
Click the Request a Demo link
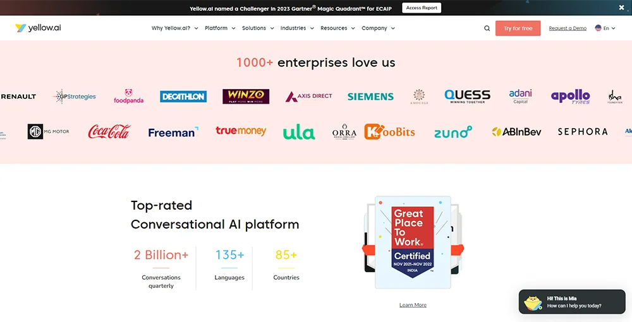coord(568,28)
